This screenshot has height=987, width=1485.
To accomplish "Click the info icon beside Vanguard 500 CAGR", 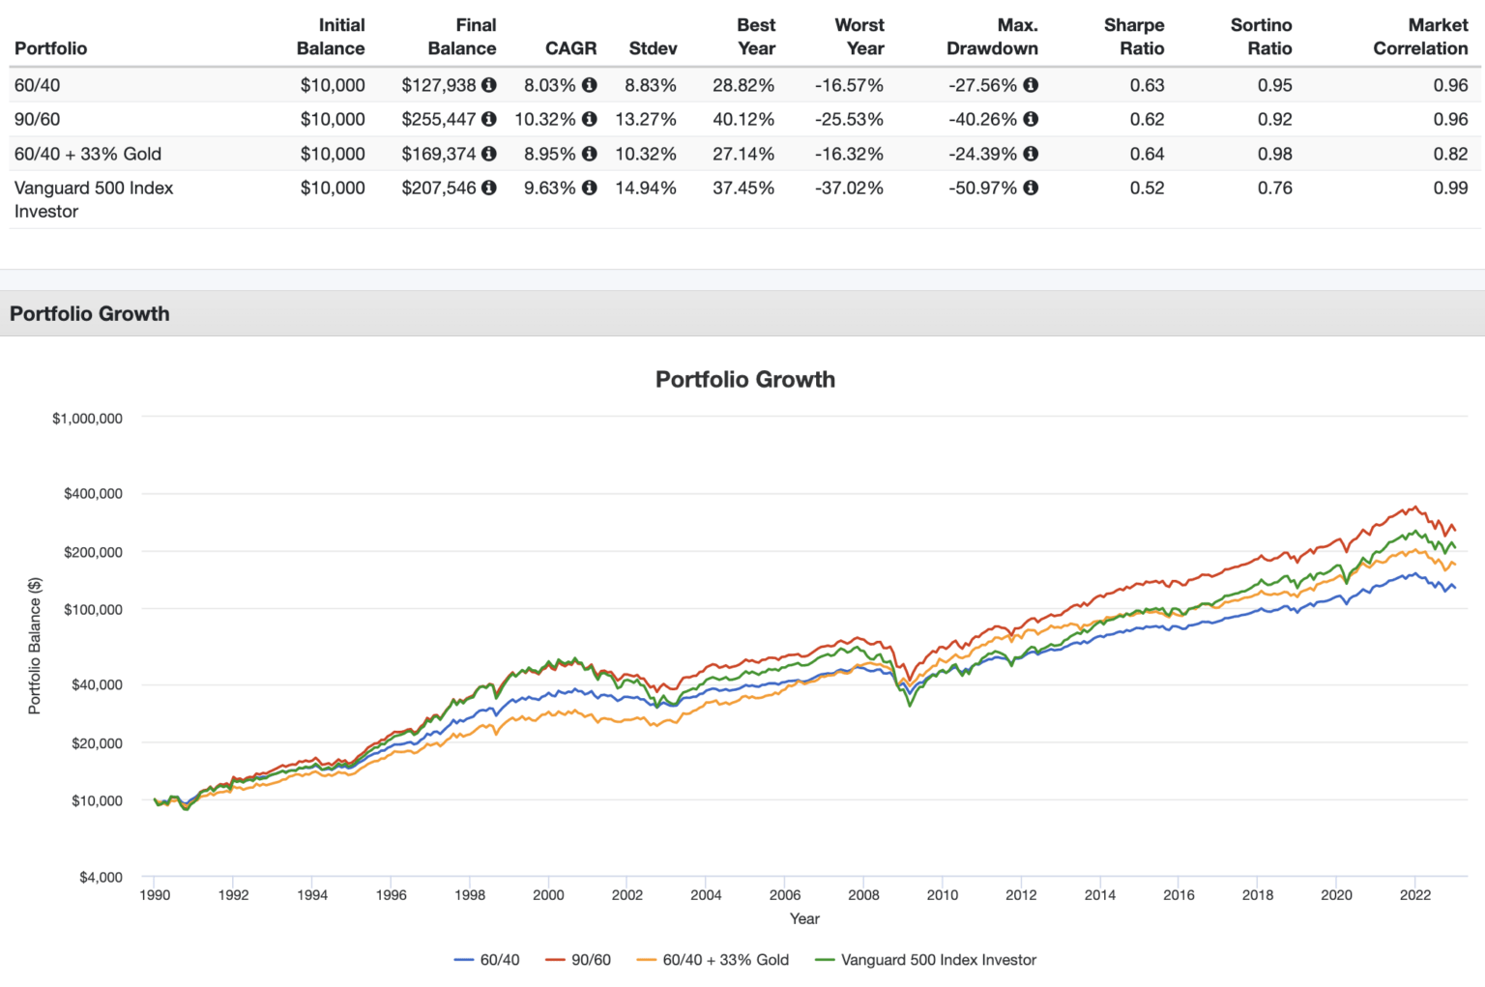I will (x=590, y=189).
